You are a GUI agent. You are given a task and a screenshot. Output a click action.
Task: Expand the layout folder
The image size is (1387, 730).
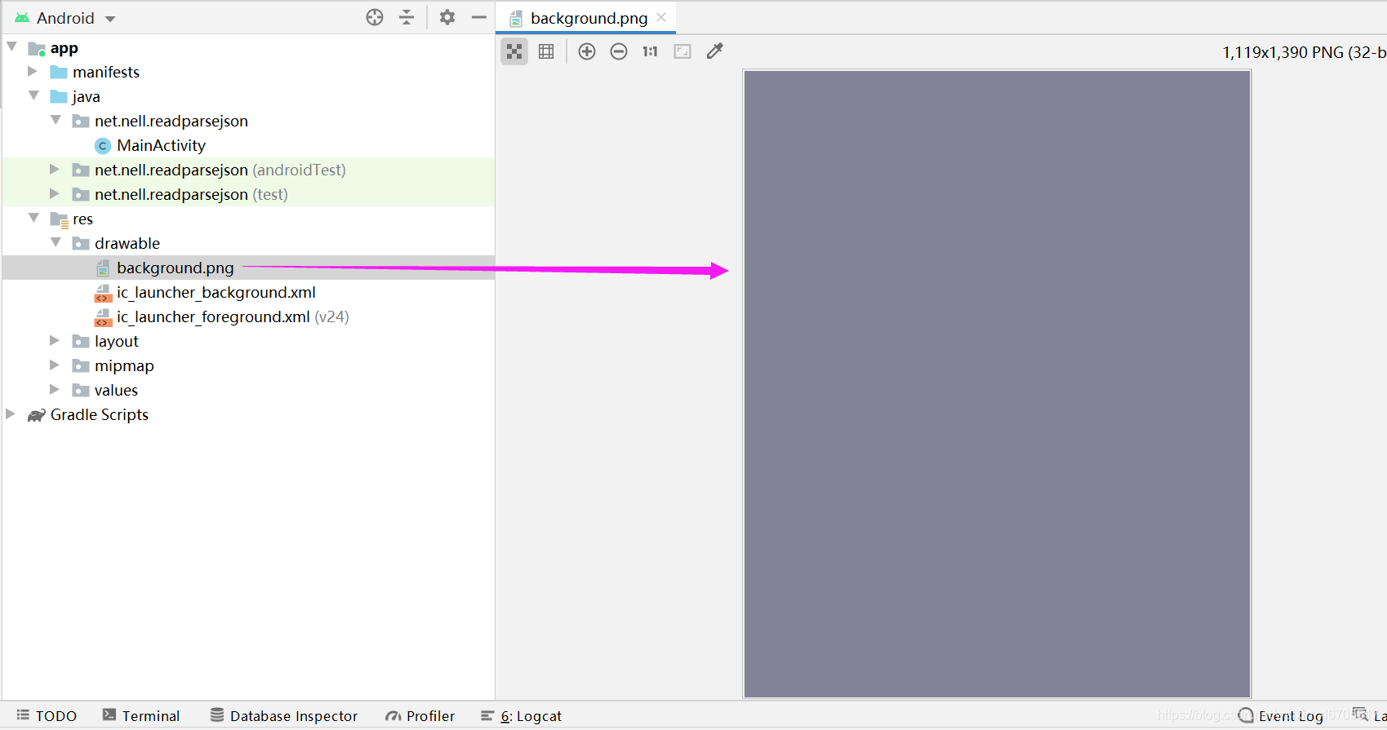tap(55, 340)
